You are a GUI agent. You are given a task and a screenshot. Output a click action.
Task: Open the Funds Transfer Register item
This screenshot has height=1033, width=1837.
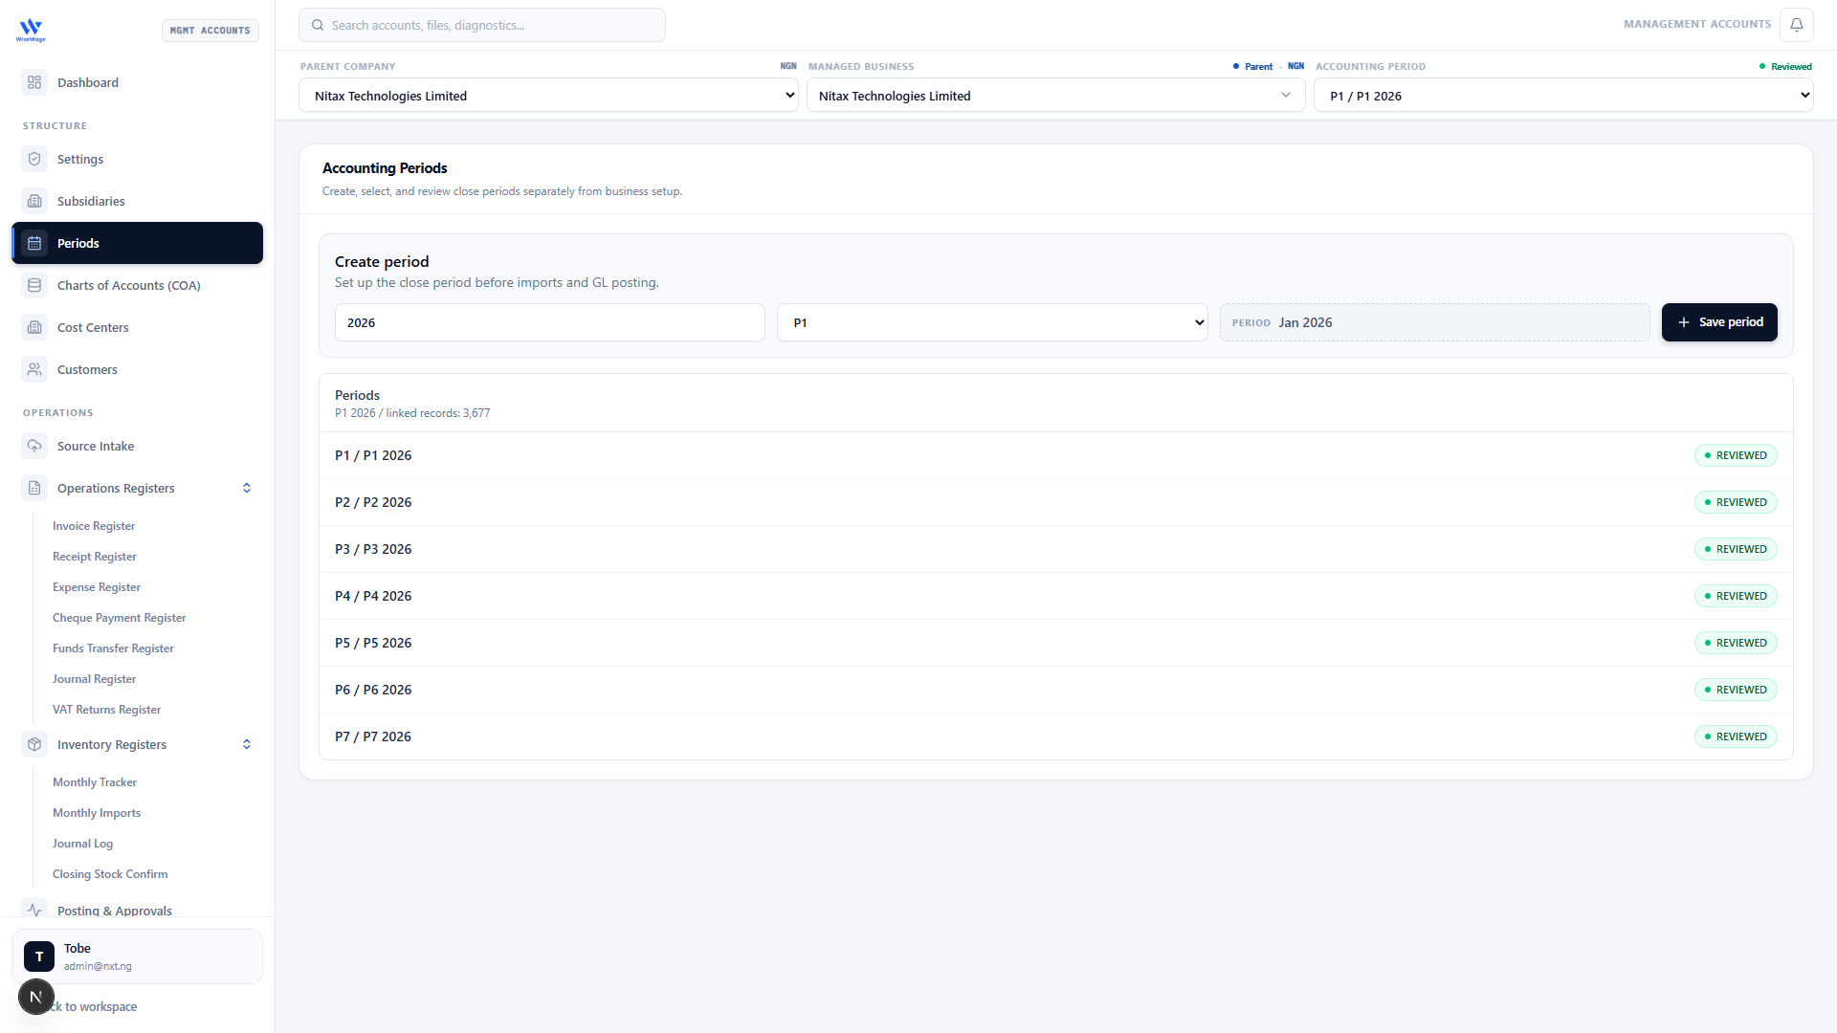[x=113, y=648]
